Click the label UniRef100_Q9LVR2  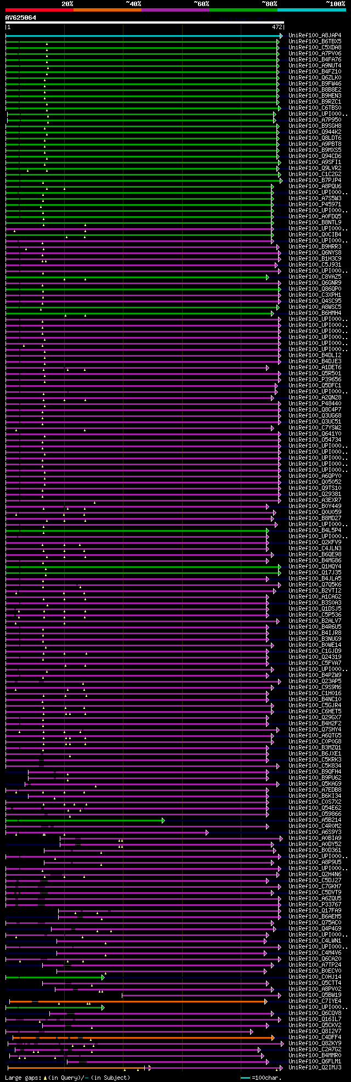315,168
